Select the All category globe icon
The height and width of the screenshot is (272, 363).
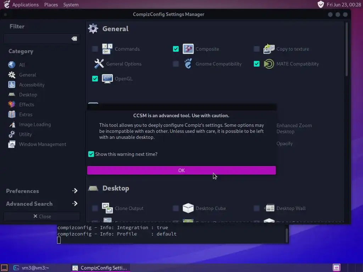point(12,65)
